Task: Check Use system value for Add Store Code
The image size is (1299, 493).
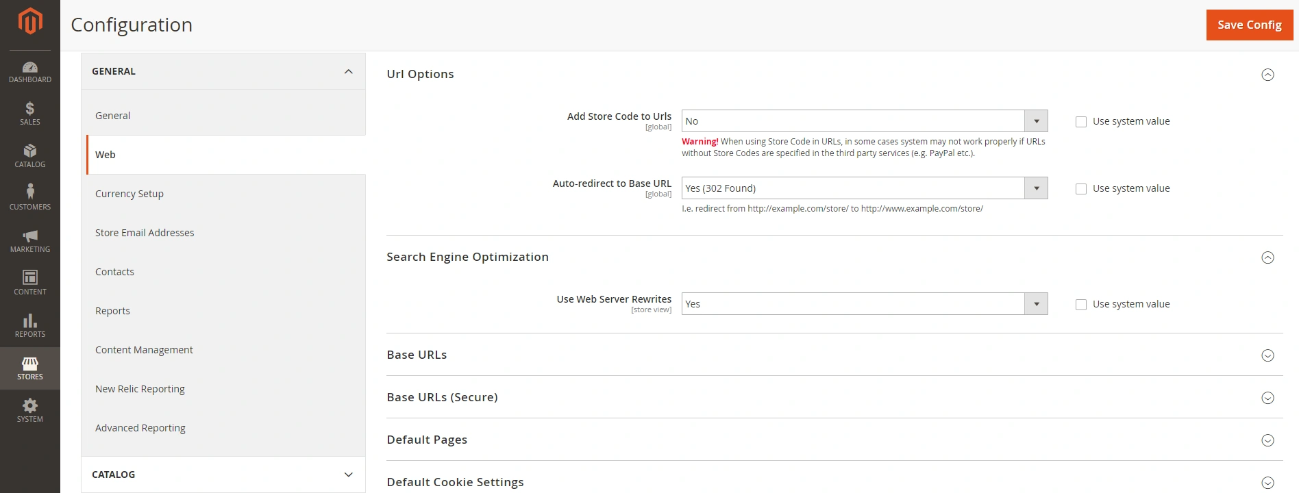Action: tap(1081, 122)
